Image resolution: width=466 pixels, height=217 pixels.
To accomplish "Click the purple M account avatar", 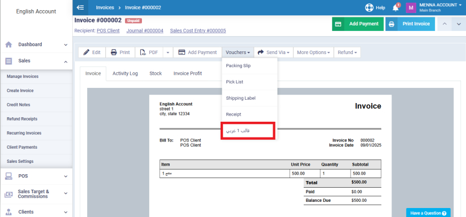I will (411, 8).
